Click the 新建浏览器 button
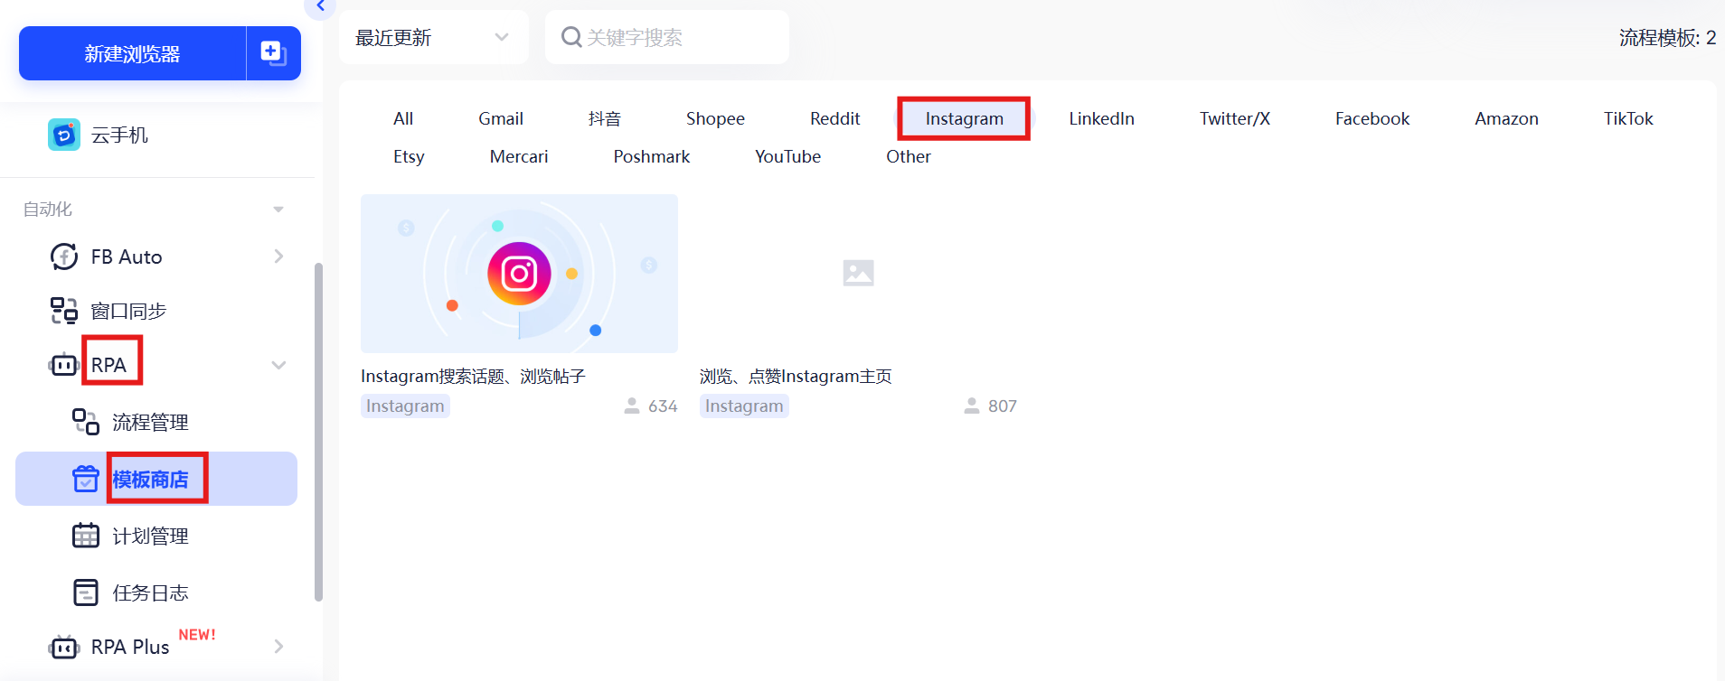This screenshot has width=1725, height=681. (x=132, y=53)
